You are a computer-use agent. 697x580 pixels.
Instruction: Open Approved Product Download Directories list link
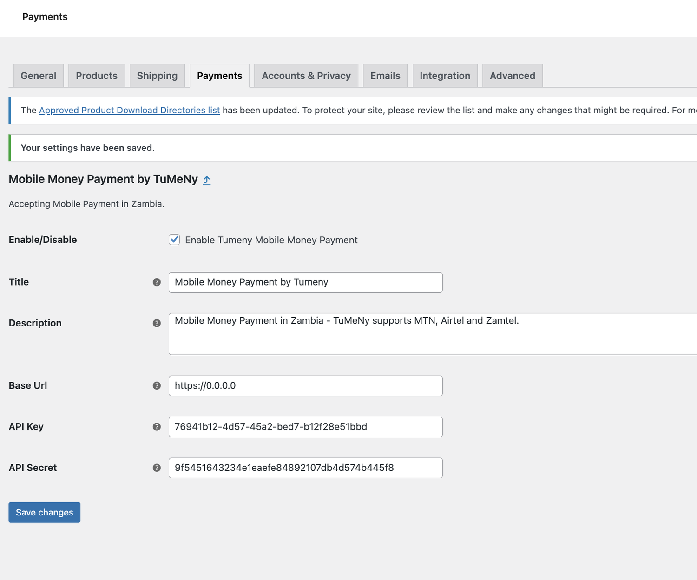[129, 111]
